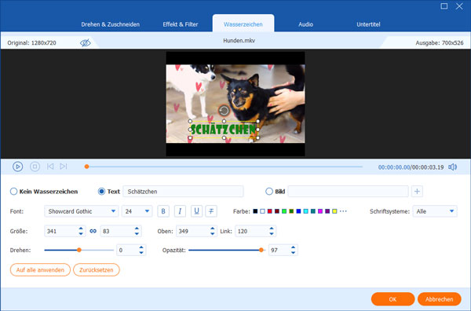Decrease the height value 83
Image resolution: width=471 pixels, height=311 pixels.
(137, 234)
